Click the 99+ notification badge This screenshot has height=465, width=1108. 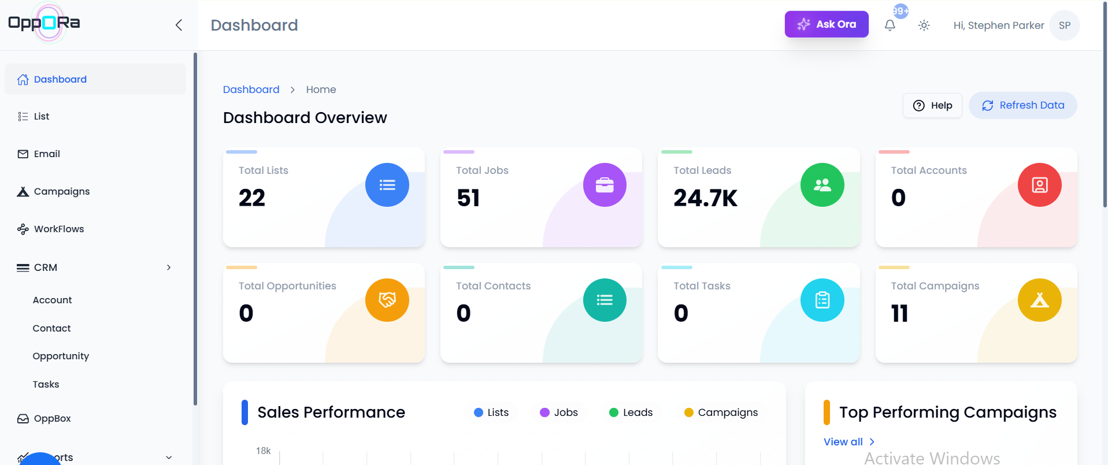point(901,11)
